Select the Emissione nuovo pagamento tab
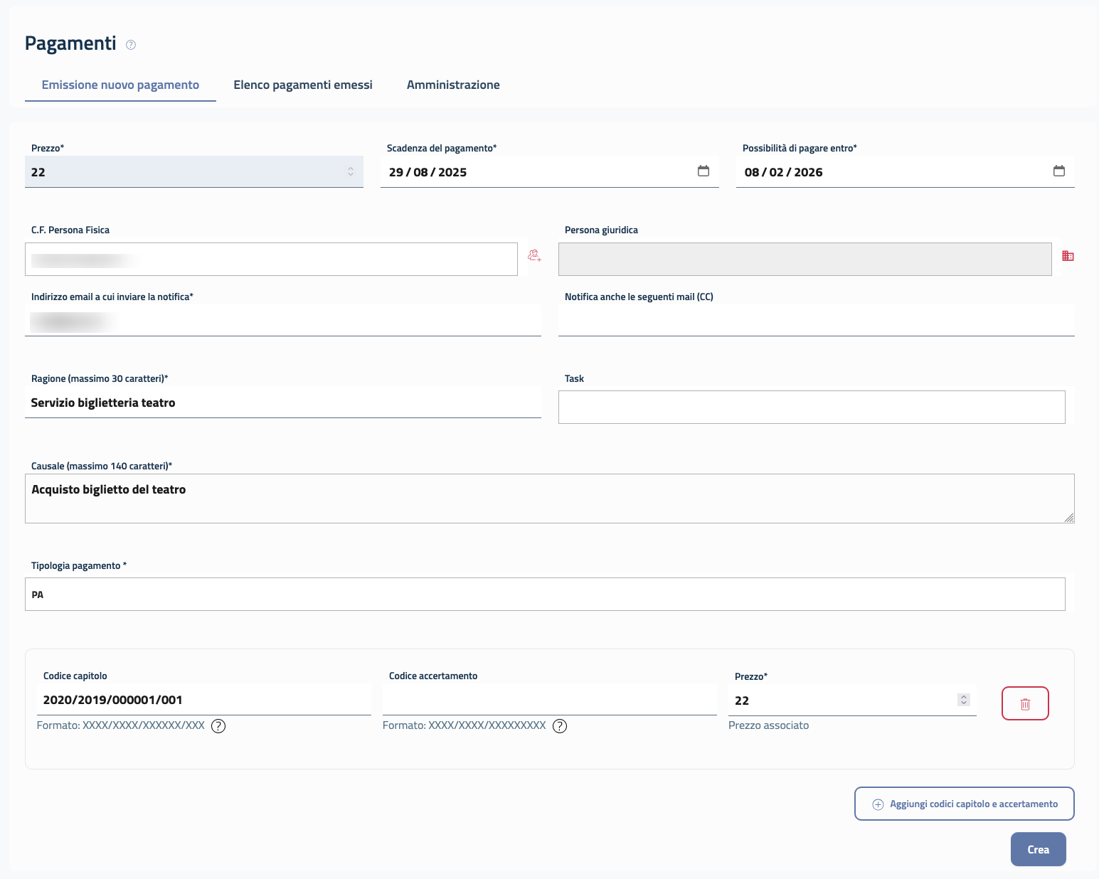Image resolution: width=1099 pixels, height=879 pixels. click(120, 85)
